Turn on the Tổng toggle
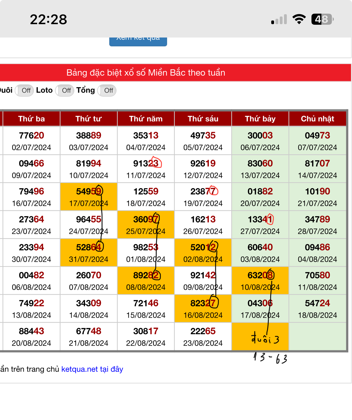352x420 pixels. click(x=107, y=91)
